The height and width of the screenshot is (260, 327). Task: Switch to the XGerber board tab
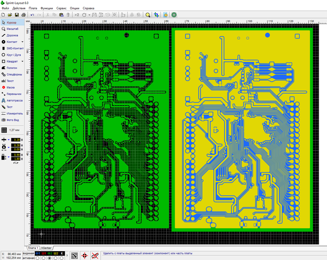(46, 248)
